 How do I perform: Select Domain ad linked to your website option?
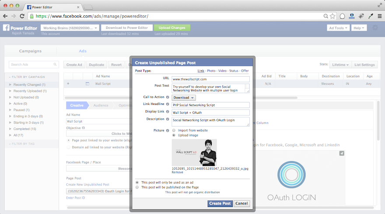[69, 147]
